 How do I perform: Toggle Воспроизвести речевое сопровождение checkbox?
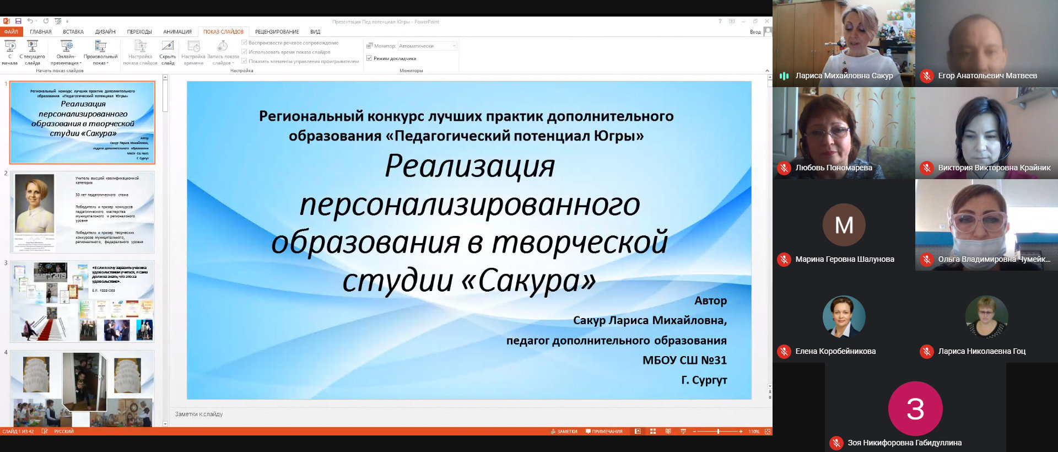tap(245, 42)
